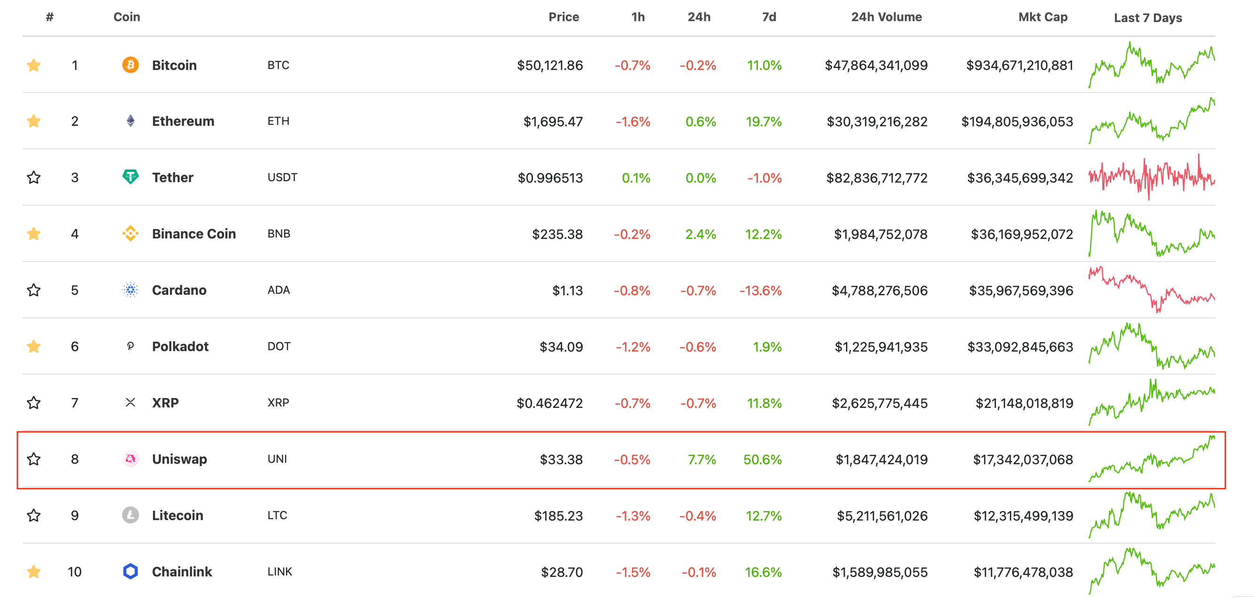Toggle Binance Coin favorite star

coord(33,234)
